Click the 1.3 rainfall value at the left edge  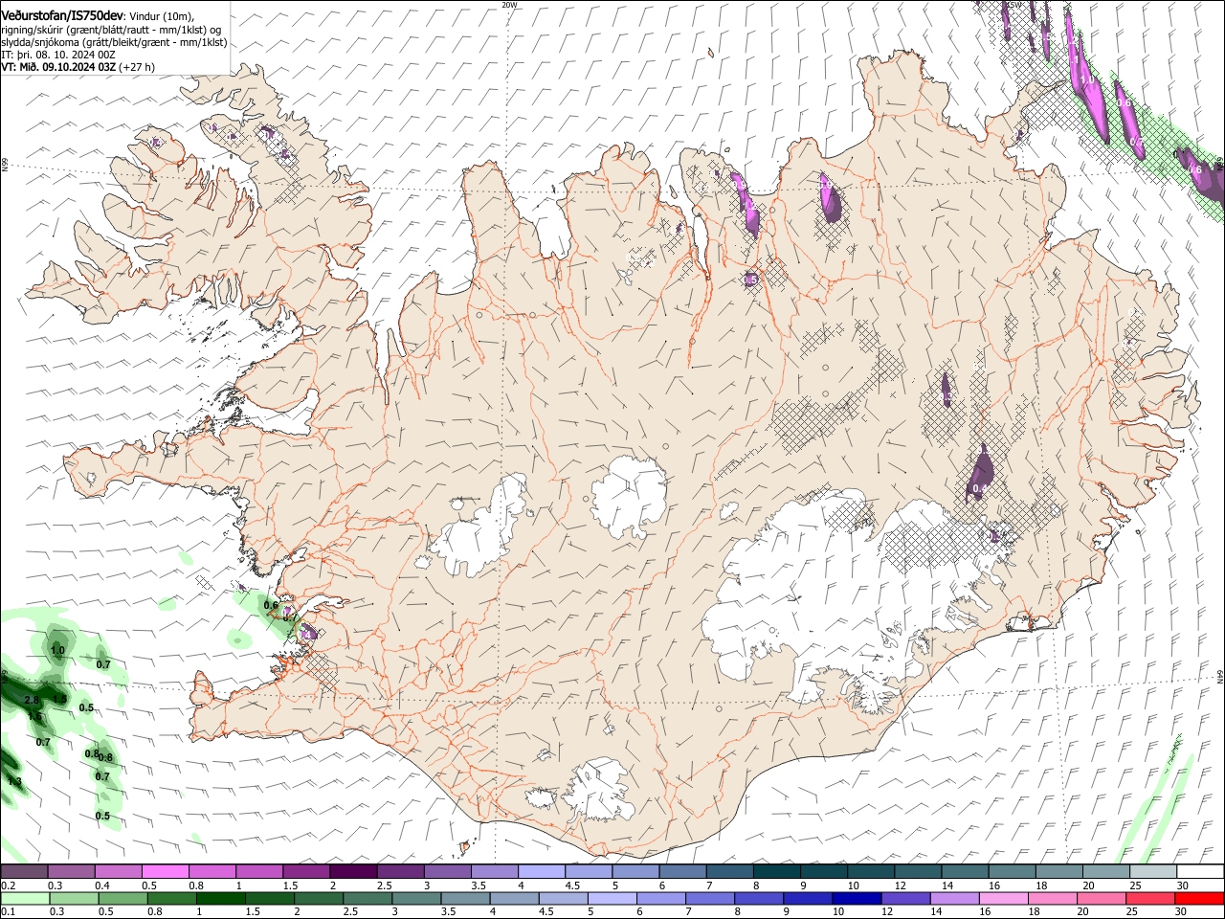point(14,782)
